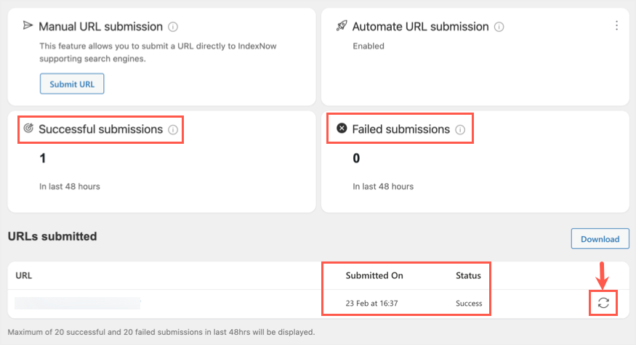Screen dimensions: 636x345
Task: Select the submitted URL row entry
Action: click(78, 303)
